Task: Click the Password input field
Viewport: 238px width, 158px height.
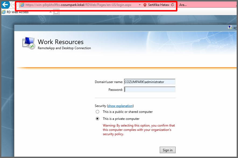Action: coord(150,89)
